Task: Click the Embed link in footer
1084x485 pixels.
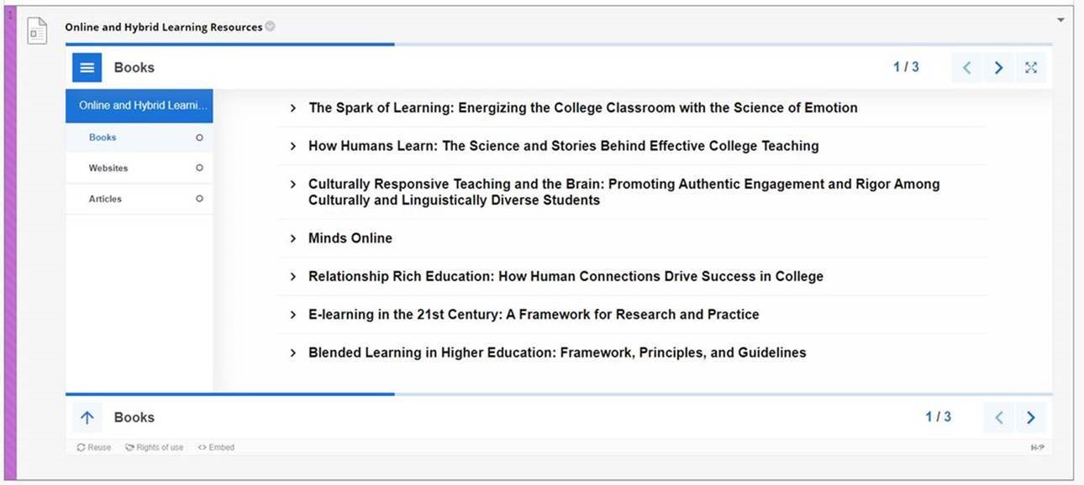Action: click(216, 447)
